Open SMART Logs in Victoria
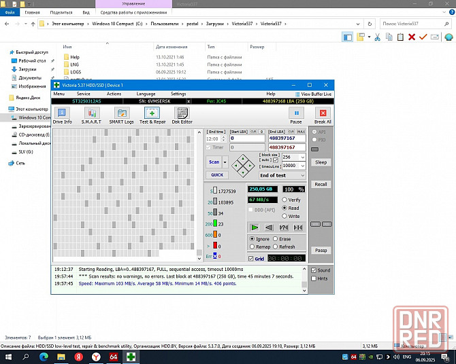This screenshot has height=364, width=456. [x=121, y=115]
